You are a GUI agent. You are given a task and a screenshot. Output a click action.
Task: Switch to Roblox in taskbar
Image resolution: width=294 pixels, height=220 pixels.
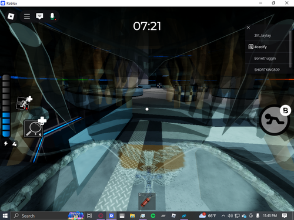[111, 216]
